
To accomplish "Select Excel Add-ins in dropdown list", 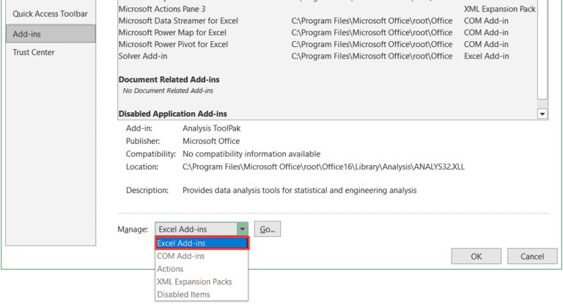I will tap(202, 243).
